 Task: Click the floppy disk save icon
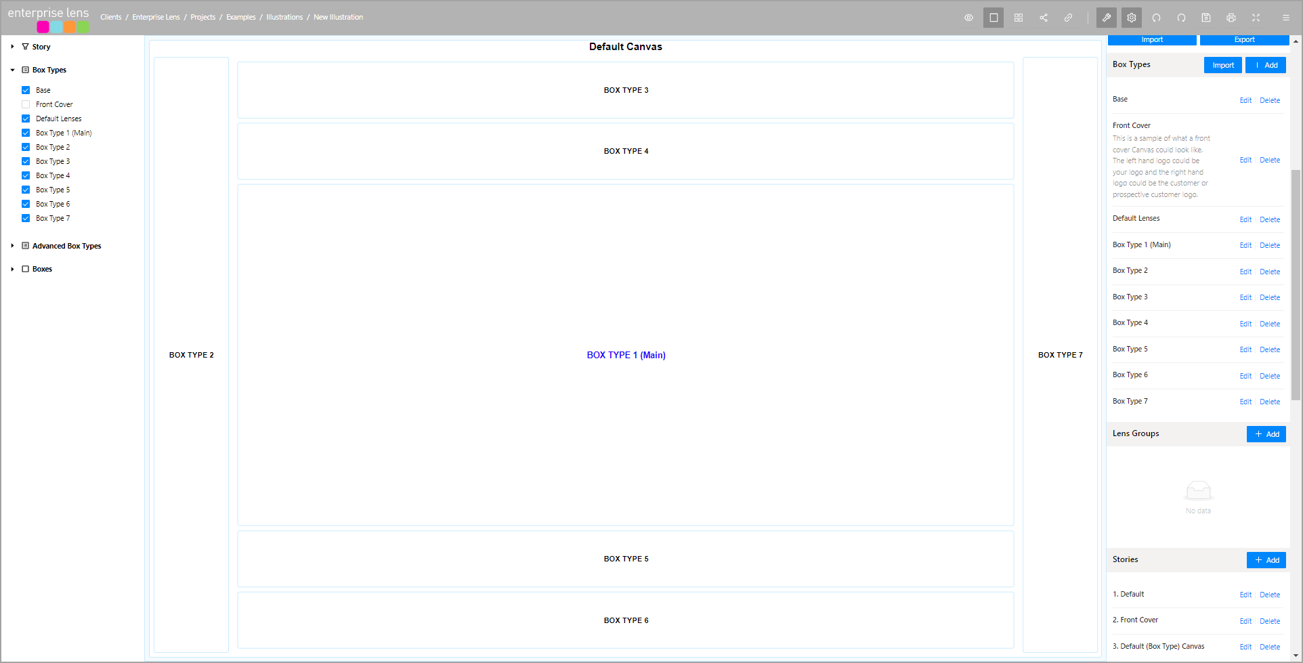point(1206,18)
